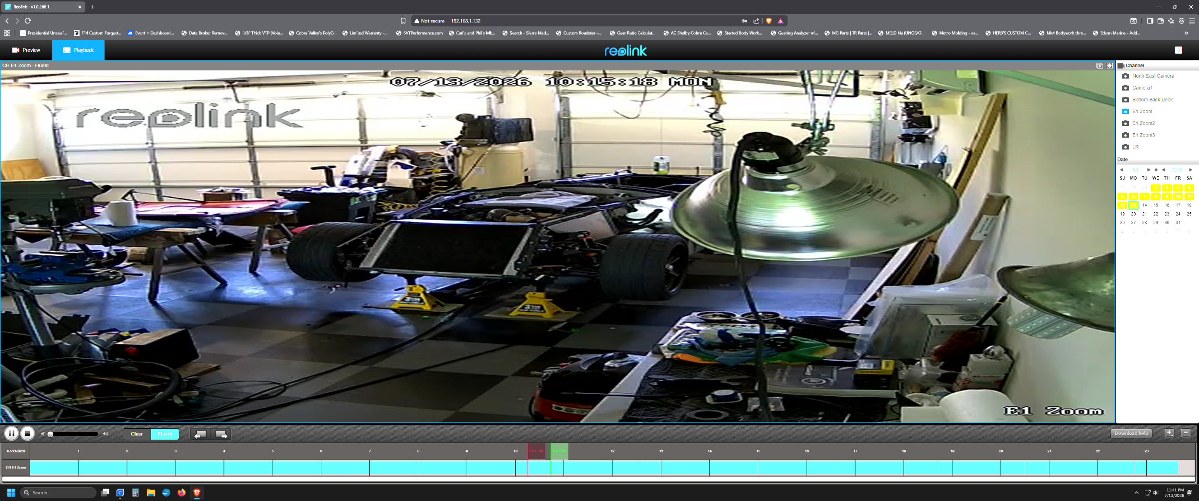Viewport: 1199px width, 501px height.
Task: Select the E1 Zoom2 channel
Action: 1143,123
